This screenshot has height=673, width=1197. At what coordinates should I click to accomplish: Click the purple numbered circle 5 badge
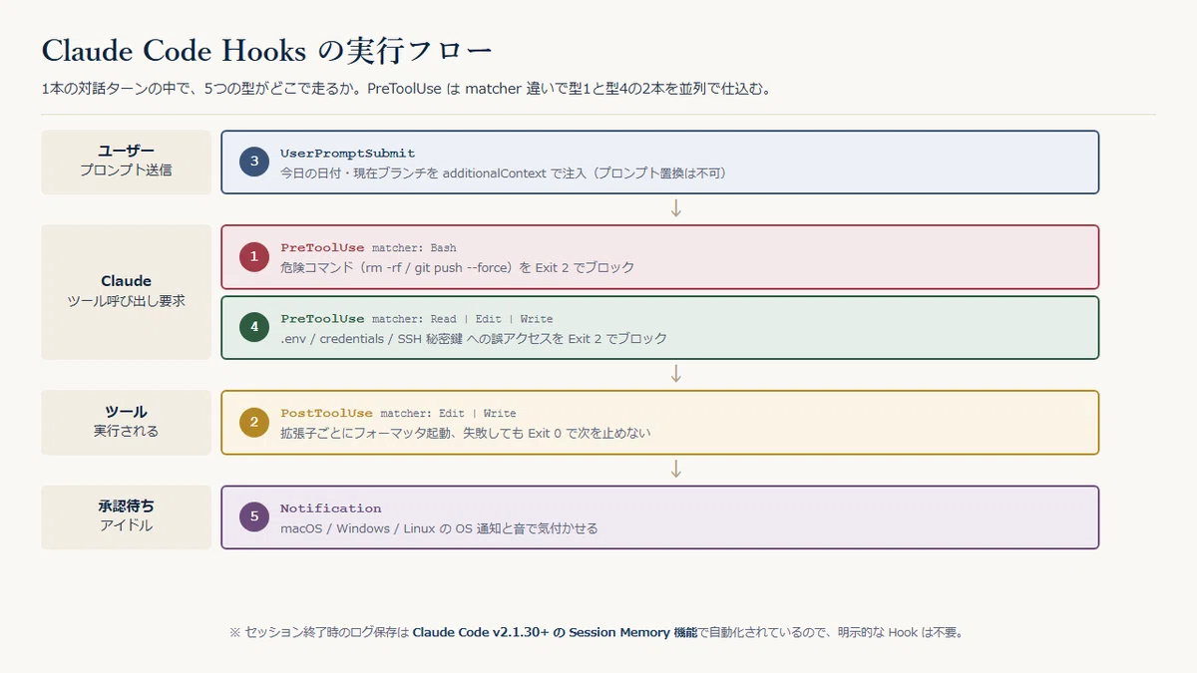coord(254,516)
